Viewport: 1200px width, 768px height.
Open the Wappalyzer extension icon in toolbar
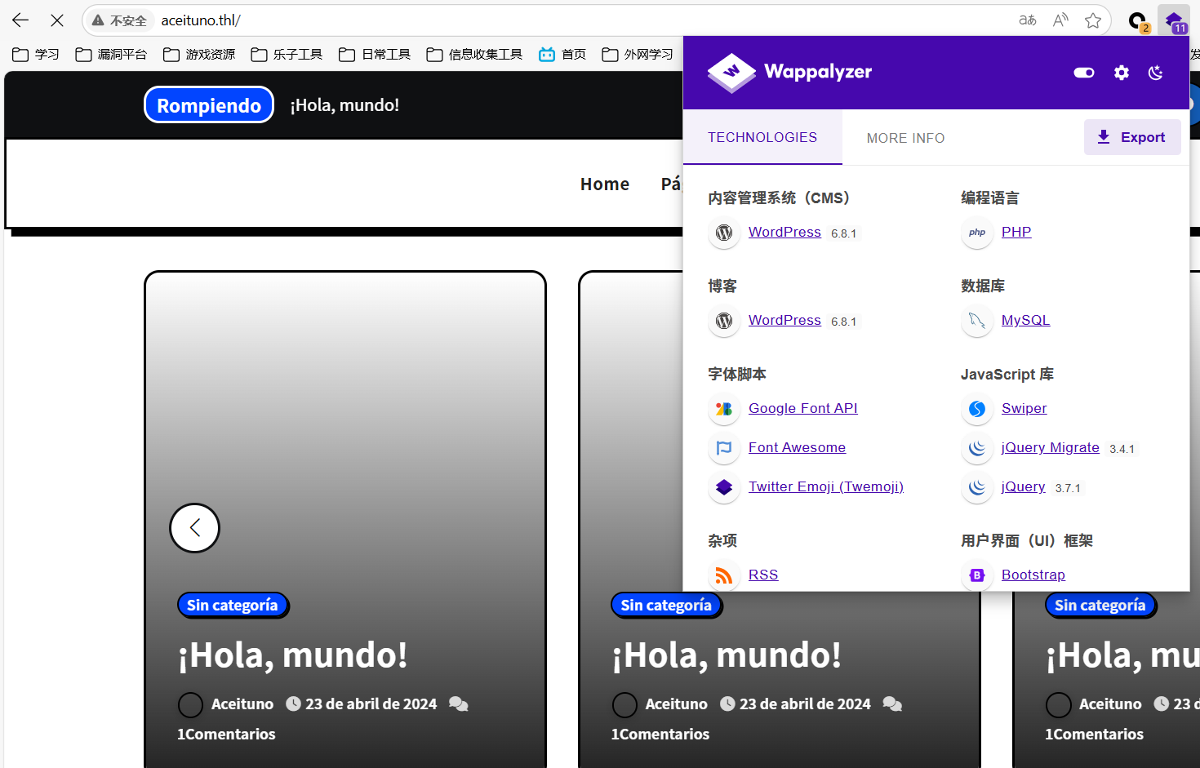tap(1175, 20)
